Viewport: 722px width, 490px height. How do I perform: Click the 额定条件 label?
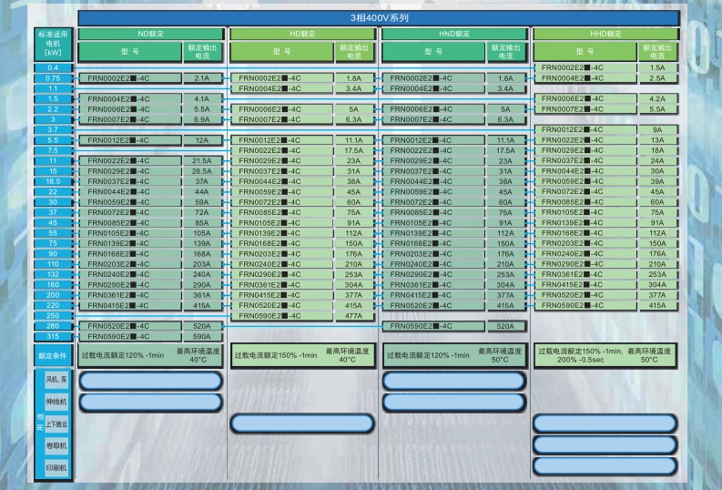[x=53, y=355]
